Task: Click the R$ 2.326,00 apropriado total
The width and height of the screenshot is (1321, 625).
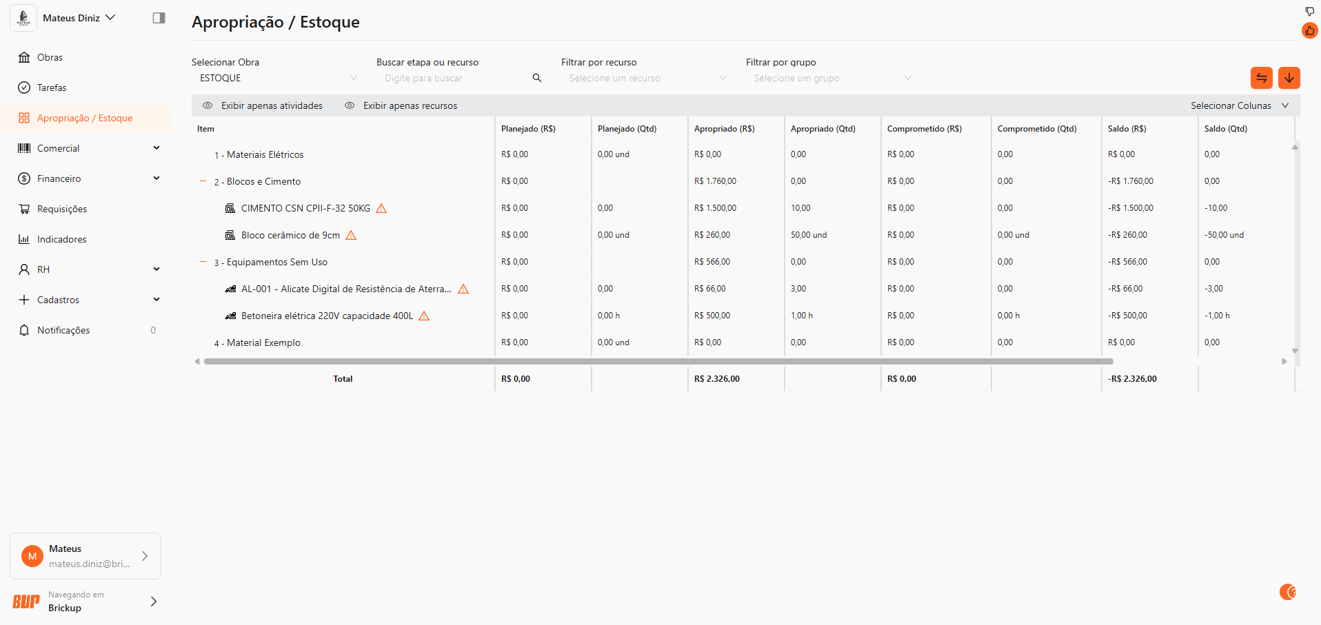Action: tap(716, 379)
